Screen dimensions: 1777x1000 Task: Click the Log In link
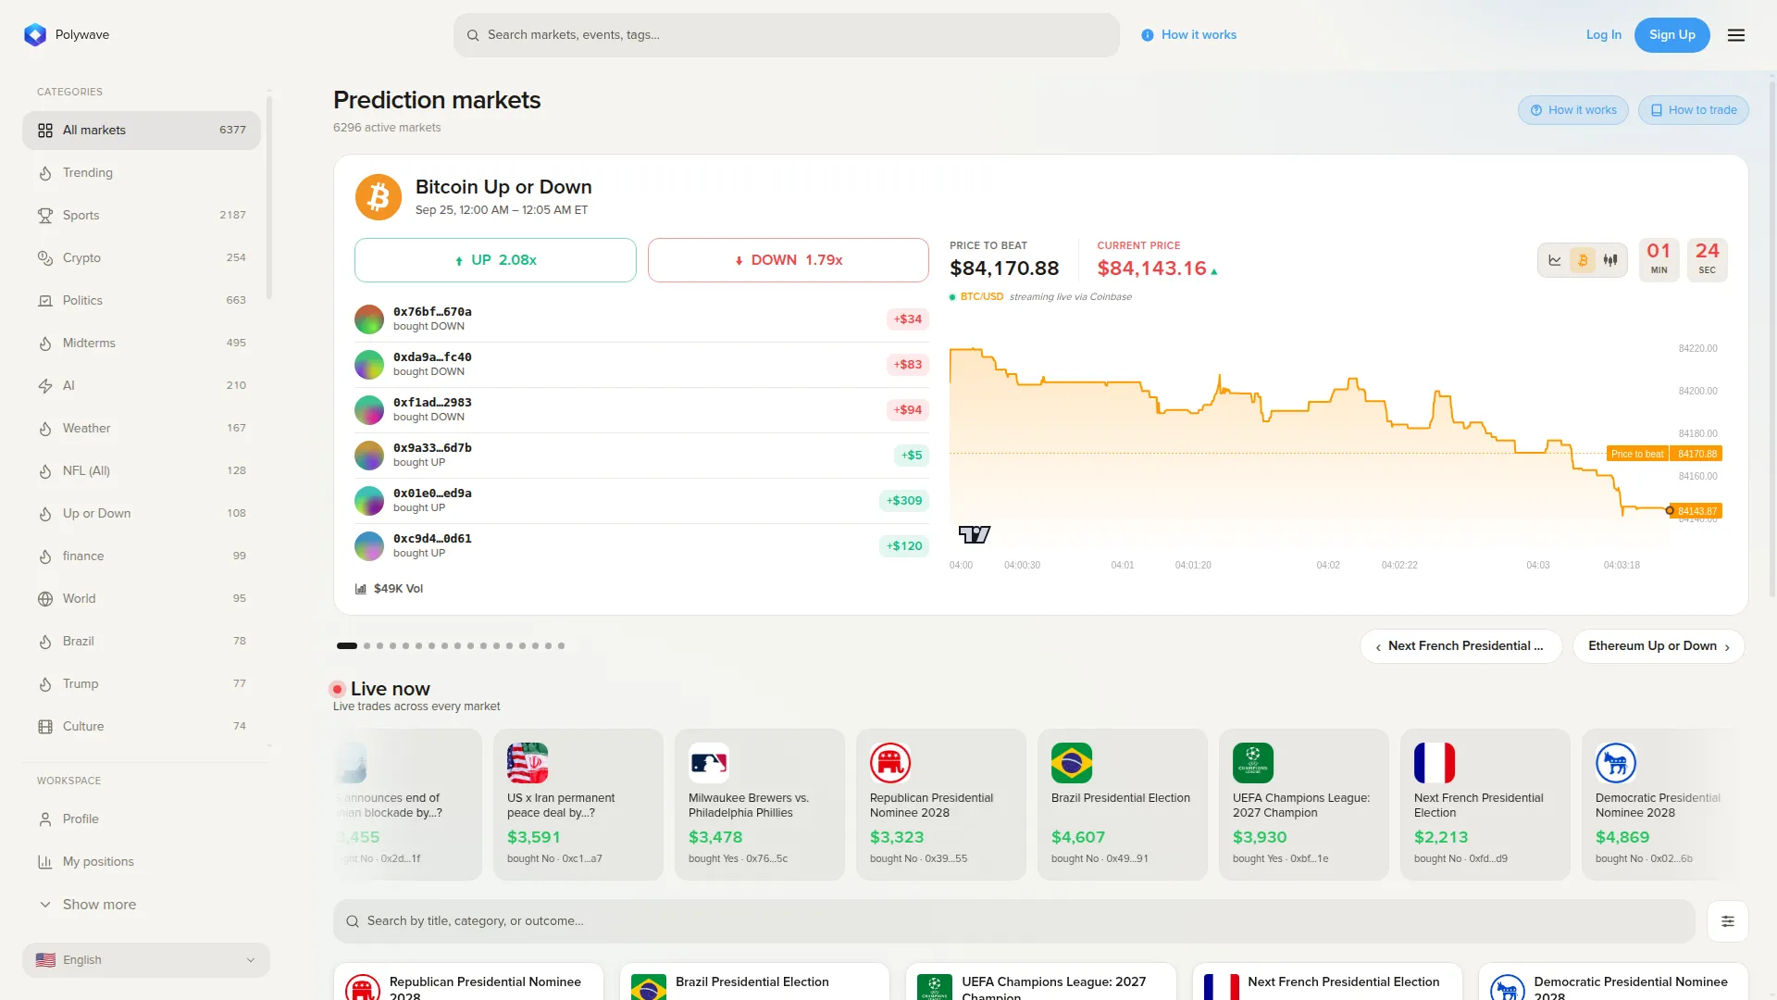pyautogui.click(x=1603, y=35)
